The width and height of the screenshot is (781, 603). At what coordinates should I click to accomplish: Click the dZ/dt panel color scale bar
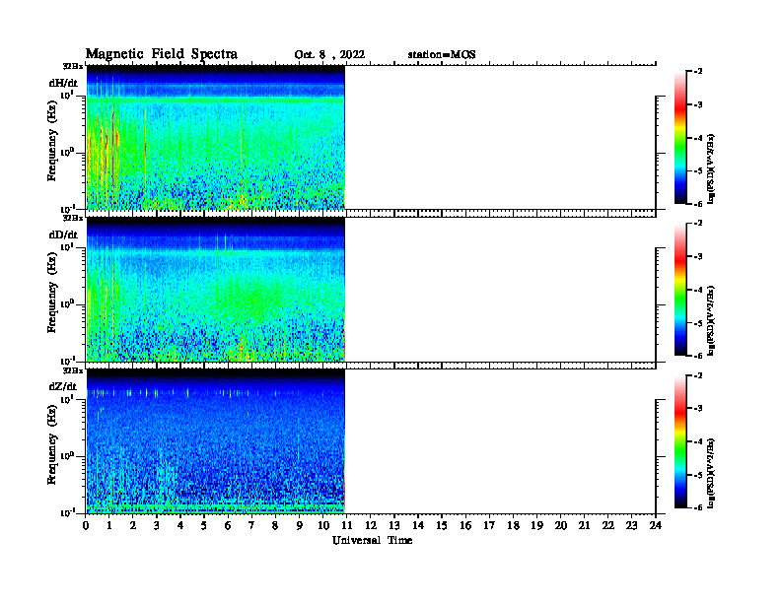point(680,441)
